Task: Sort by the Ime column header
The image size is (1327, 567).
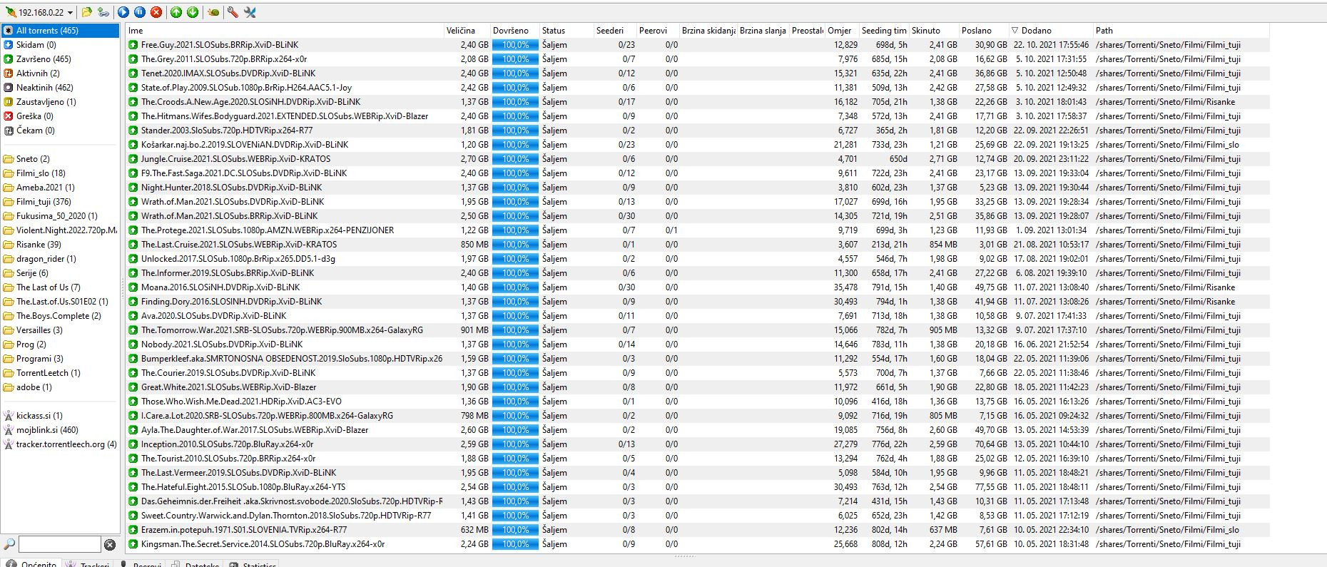Action: (x=285, y=31)
